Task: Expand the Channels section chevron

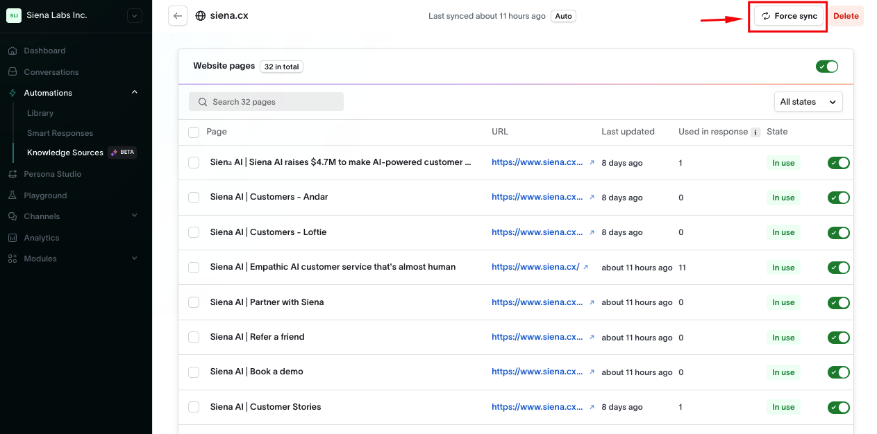Action: (135, 216)
